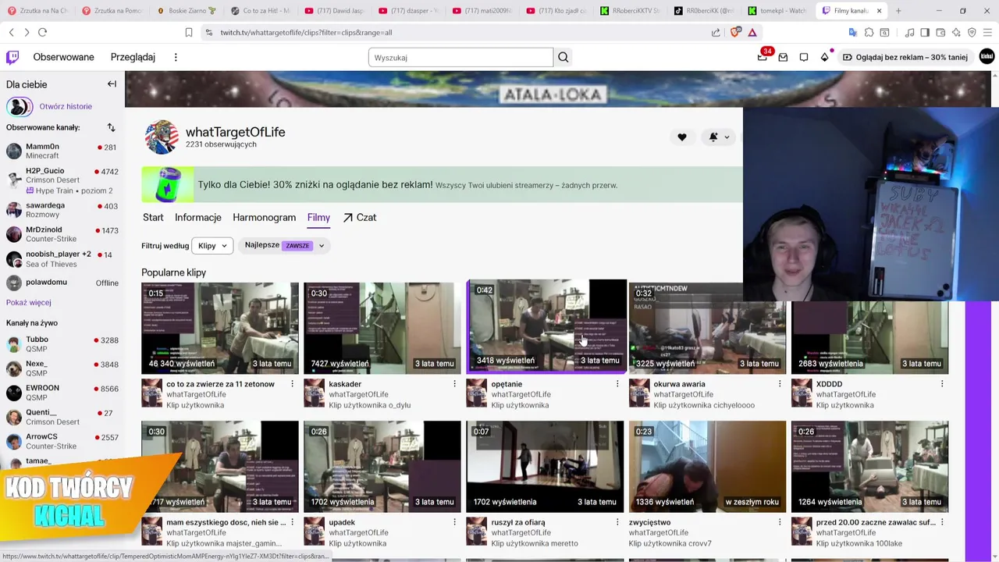
Task: Open Obserwowane in top navigation
Action: point(63,57)
